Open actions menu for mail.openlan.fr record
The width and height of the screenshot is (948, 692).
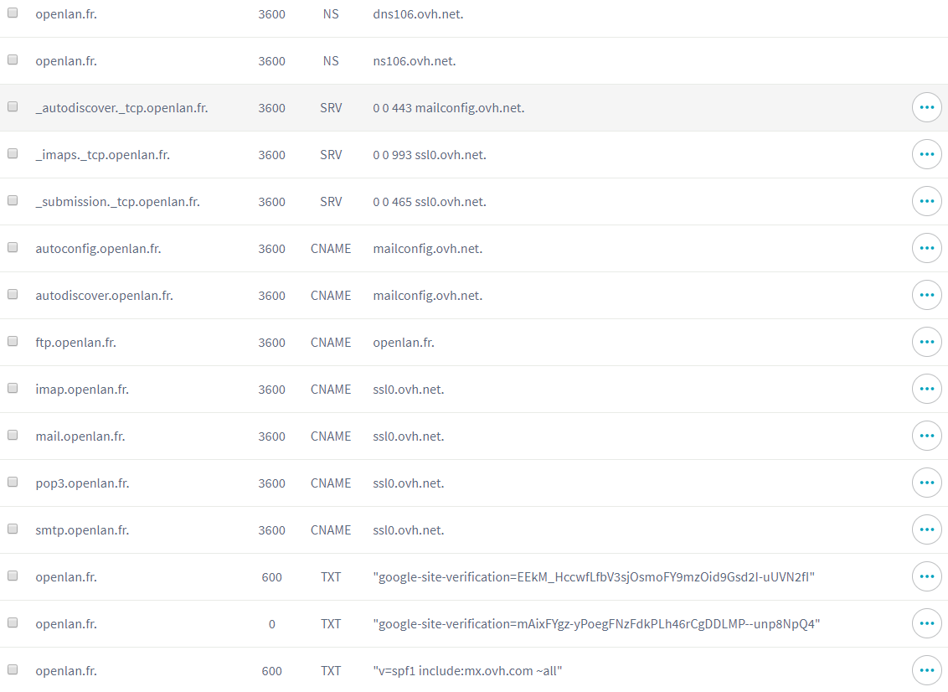click(x=926, y=436)
